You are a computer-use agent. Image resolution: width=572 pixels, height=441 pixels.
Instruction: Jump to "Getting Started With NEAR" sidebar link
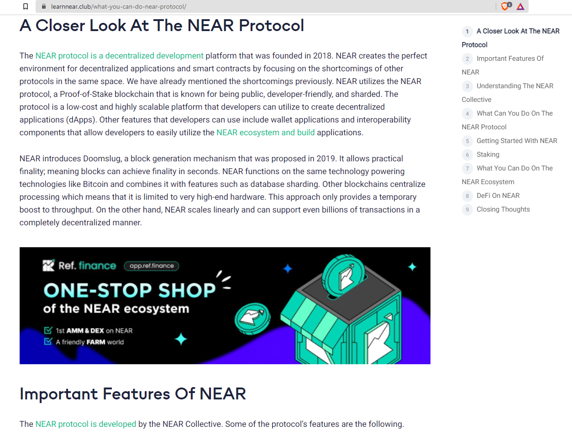[516, 140]
